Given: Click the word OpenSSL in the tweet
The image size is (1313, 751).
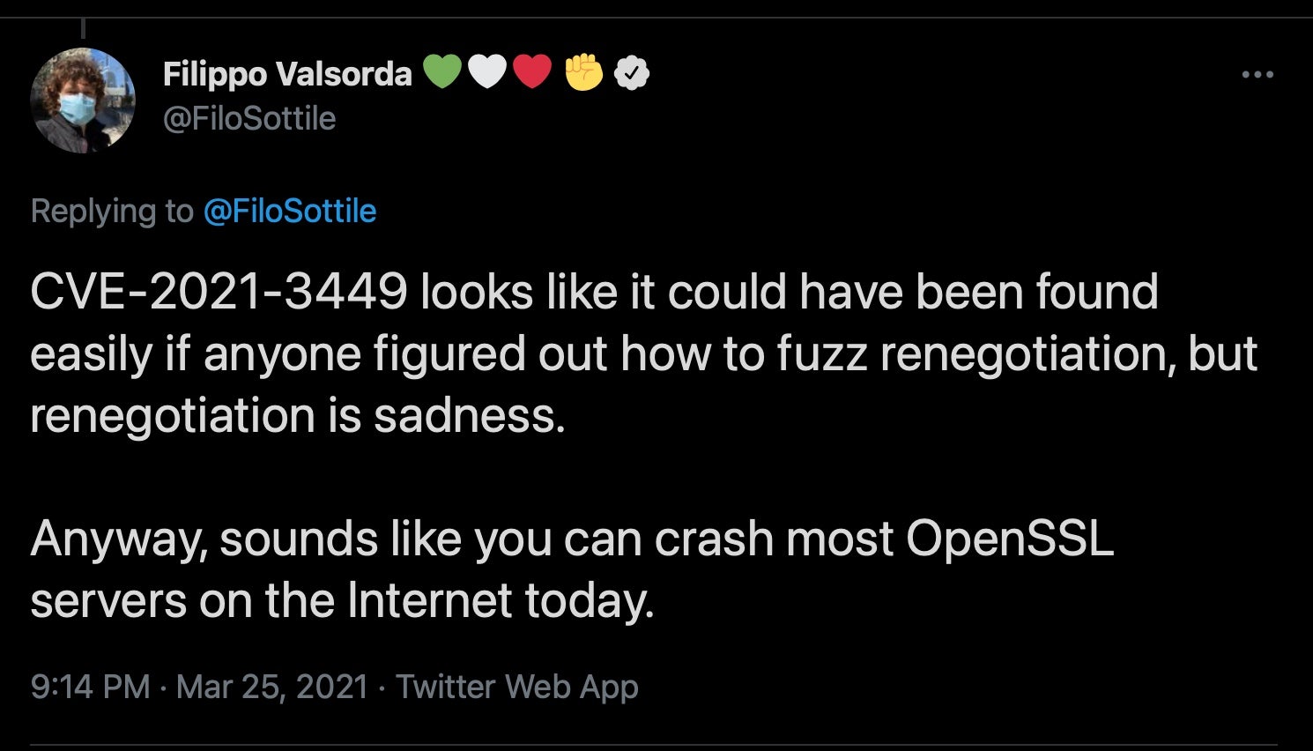Looking at the screenshot, I should pos(1009,539).
